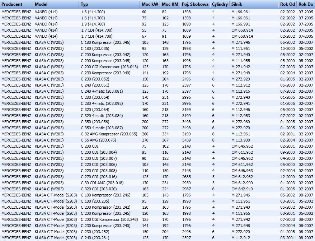This screenshot has height=241, width=315.
Task: Click start date 10-2000
Action: pyautogui.click(x=287, y=48)
